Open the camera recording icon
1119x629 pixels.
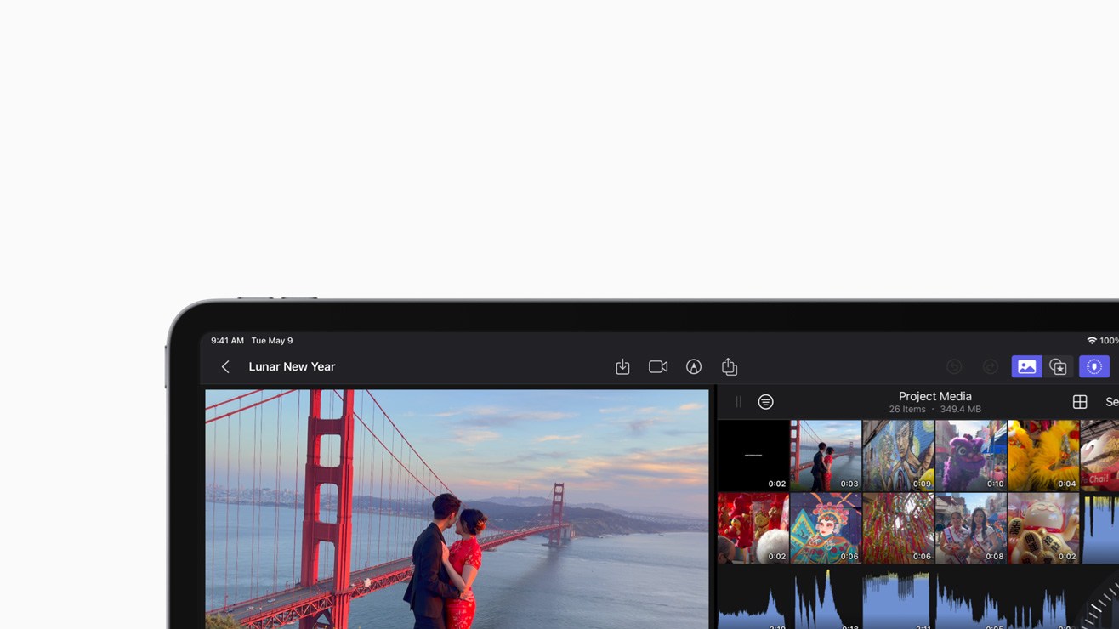[x=658, y=367]
